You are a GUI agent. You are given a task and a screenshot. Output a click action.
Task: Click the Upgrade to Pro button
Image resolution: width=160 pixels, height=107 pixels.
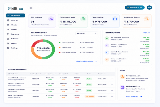[135, 7]
